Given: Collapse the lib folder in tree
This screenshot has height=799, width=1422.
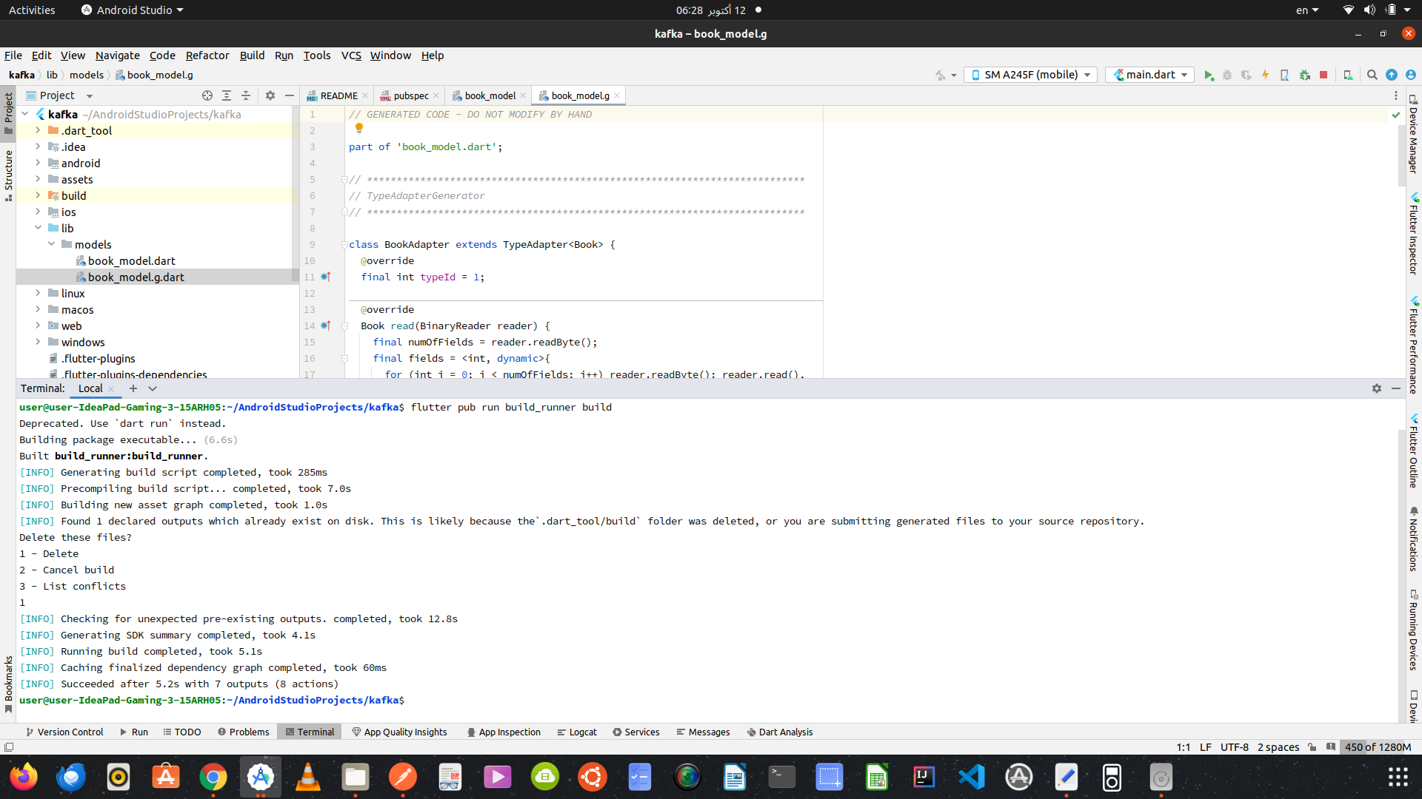Looking at the screenshot, I should point(38,228).
